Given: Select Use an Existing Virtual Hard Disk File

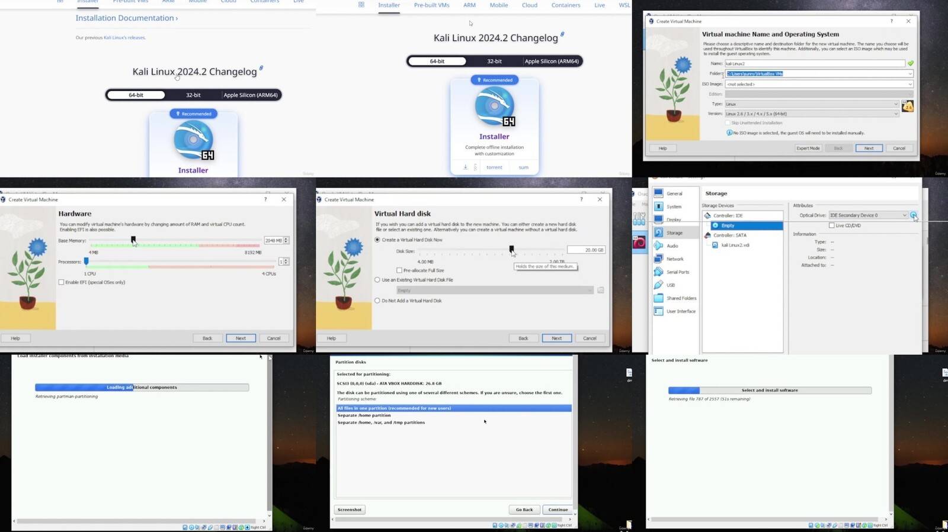Looking at the screenshot, I should click(377, 280).
